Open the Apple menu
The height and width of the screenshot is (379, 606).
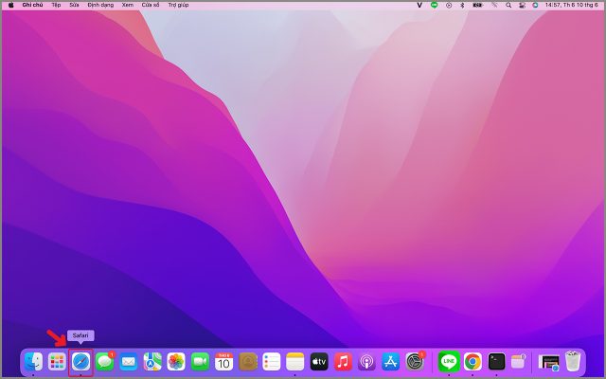click(10, 5)
